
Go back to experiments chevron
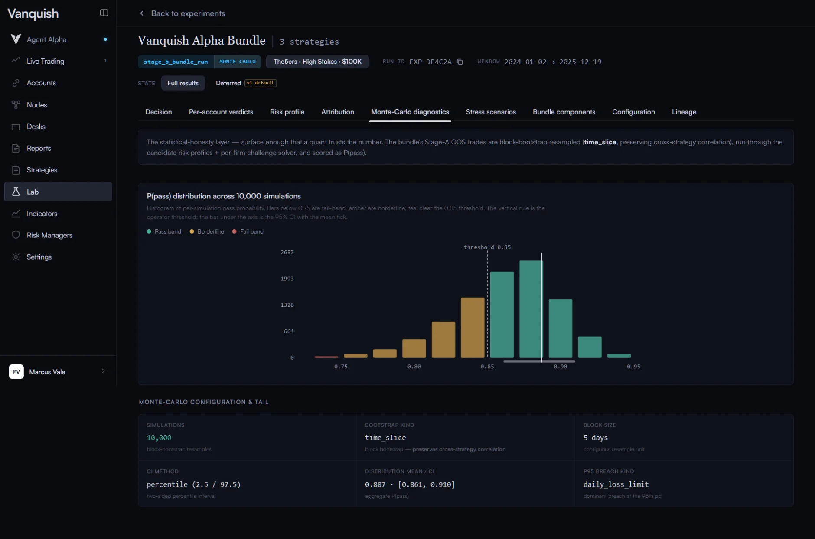point(142,13)
